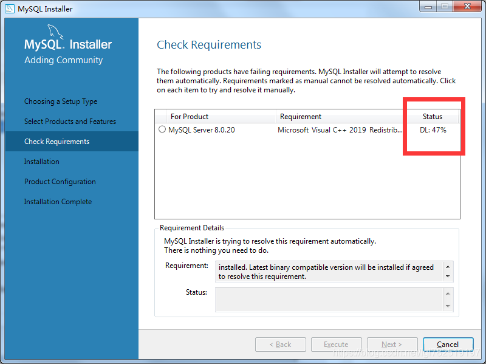Open the Installation Complete step

pos(58,202)
